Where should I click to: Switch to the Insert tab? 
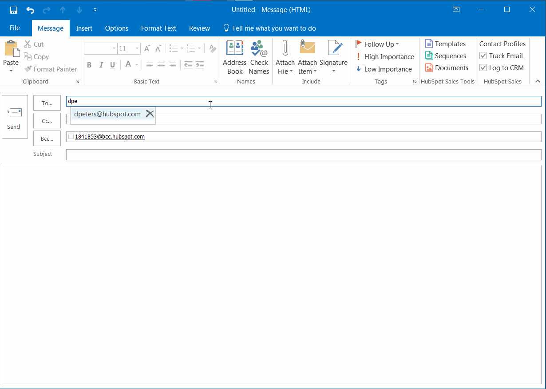[84, 28]
